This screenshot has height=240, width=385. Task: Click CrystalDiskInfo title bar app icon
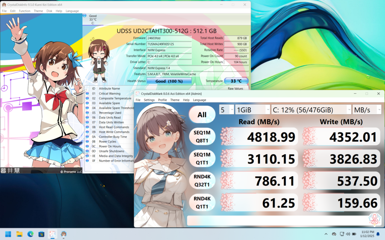click(x=4, y=4)
